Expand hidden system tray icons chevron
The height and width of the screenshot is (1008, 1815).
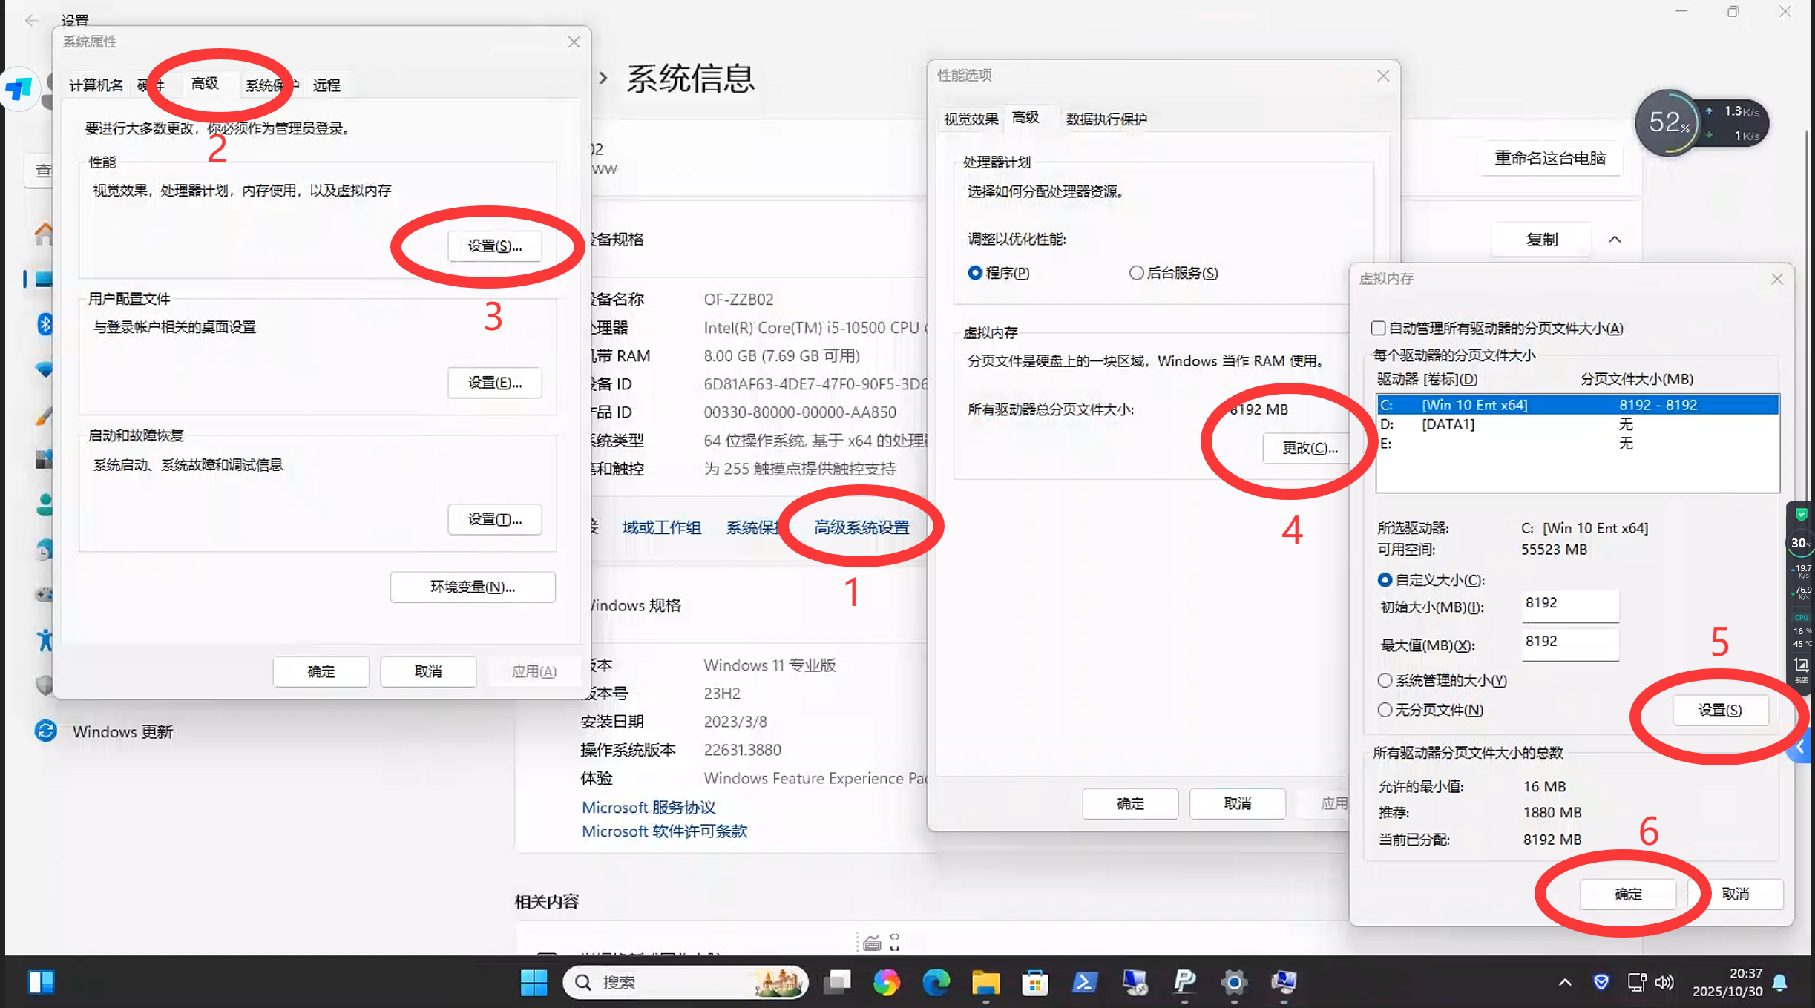coord(1565,982)
